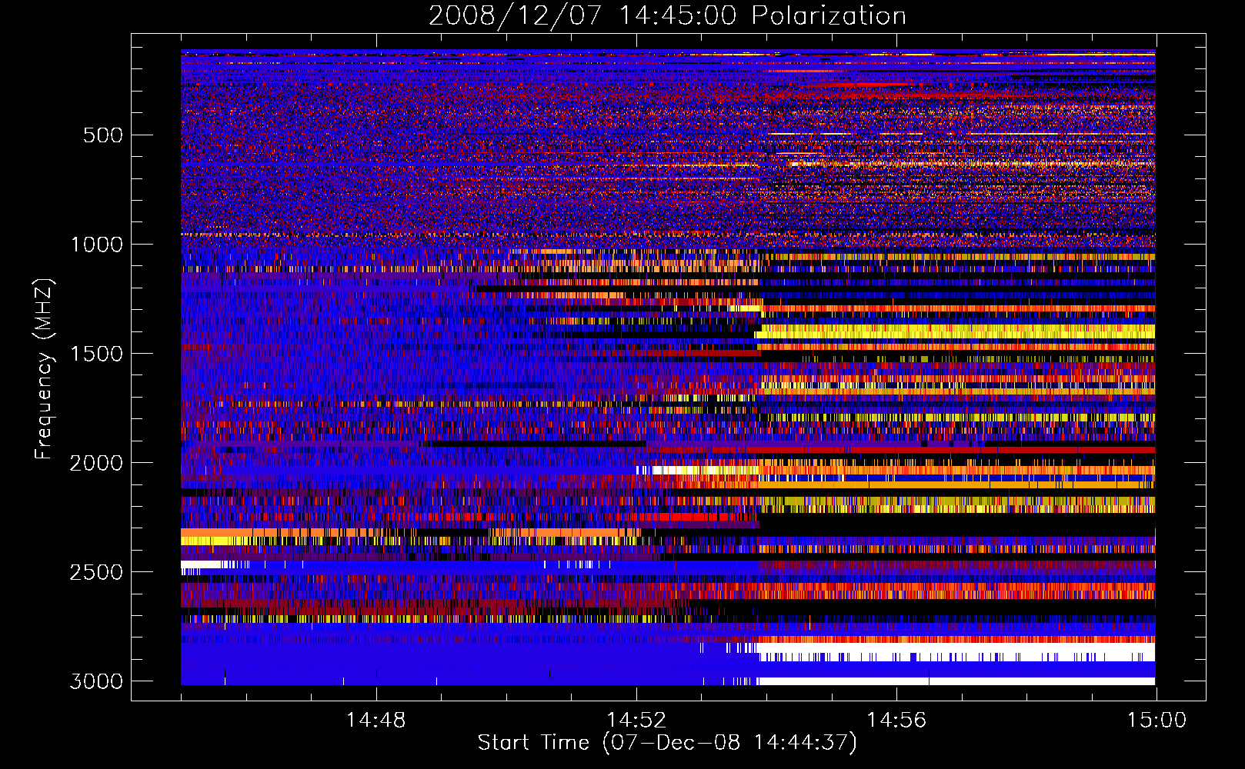Click the 1000 frequency tick label
This screenshot has width=1245, height=769.
pyautogui.click(x=96, y=245)
